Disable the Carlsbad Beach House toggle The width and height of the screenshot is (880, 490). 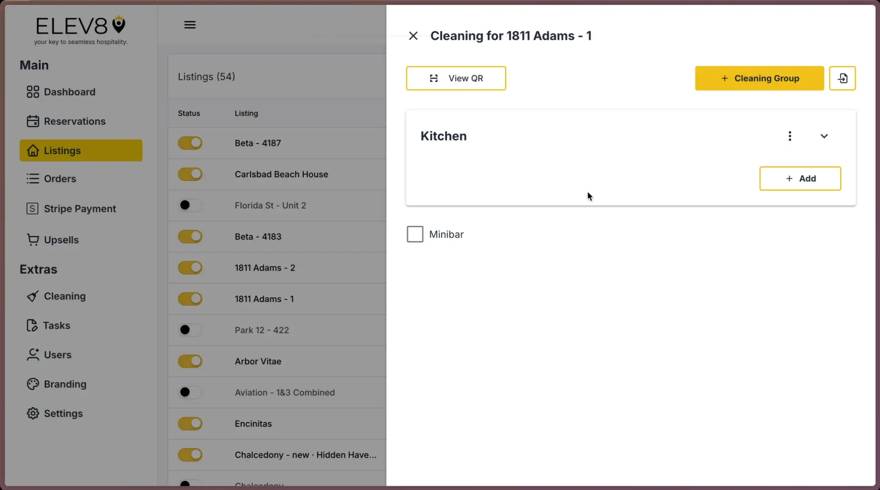tap(190, 174)
